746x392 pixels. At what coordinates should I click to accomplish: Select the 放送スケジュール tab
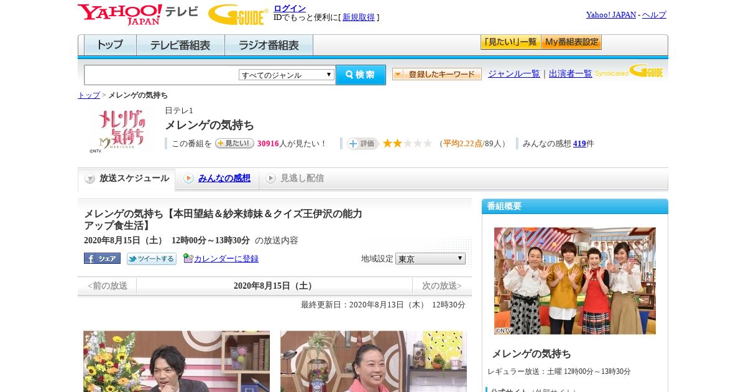pos(127,179)
